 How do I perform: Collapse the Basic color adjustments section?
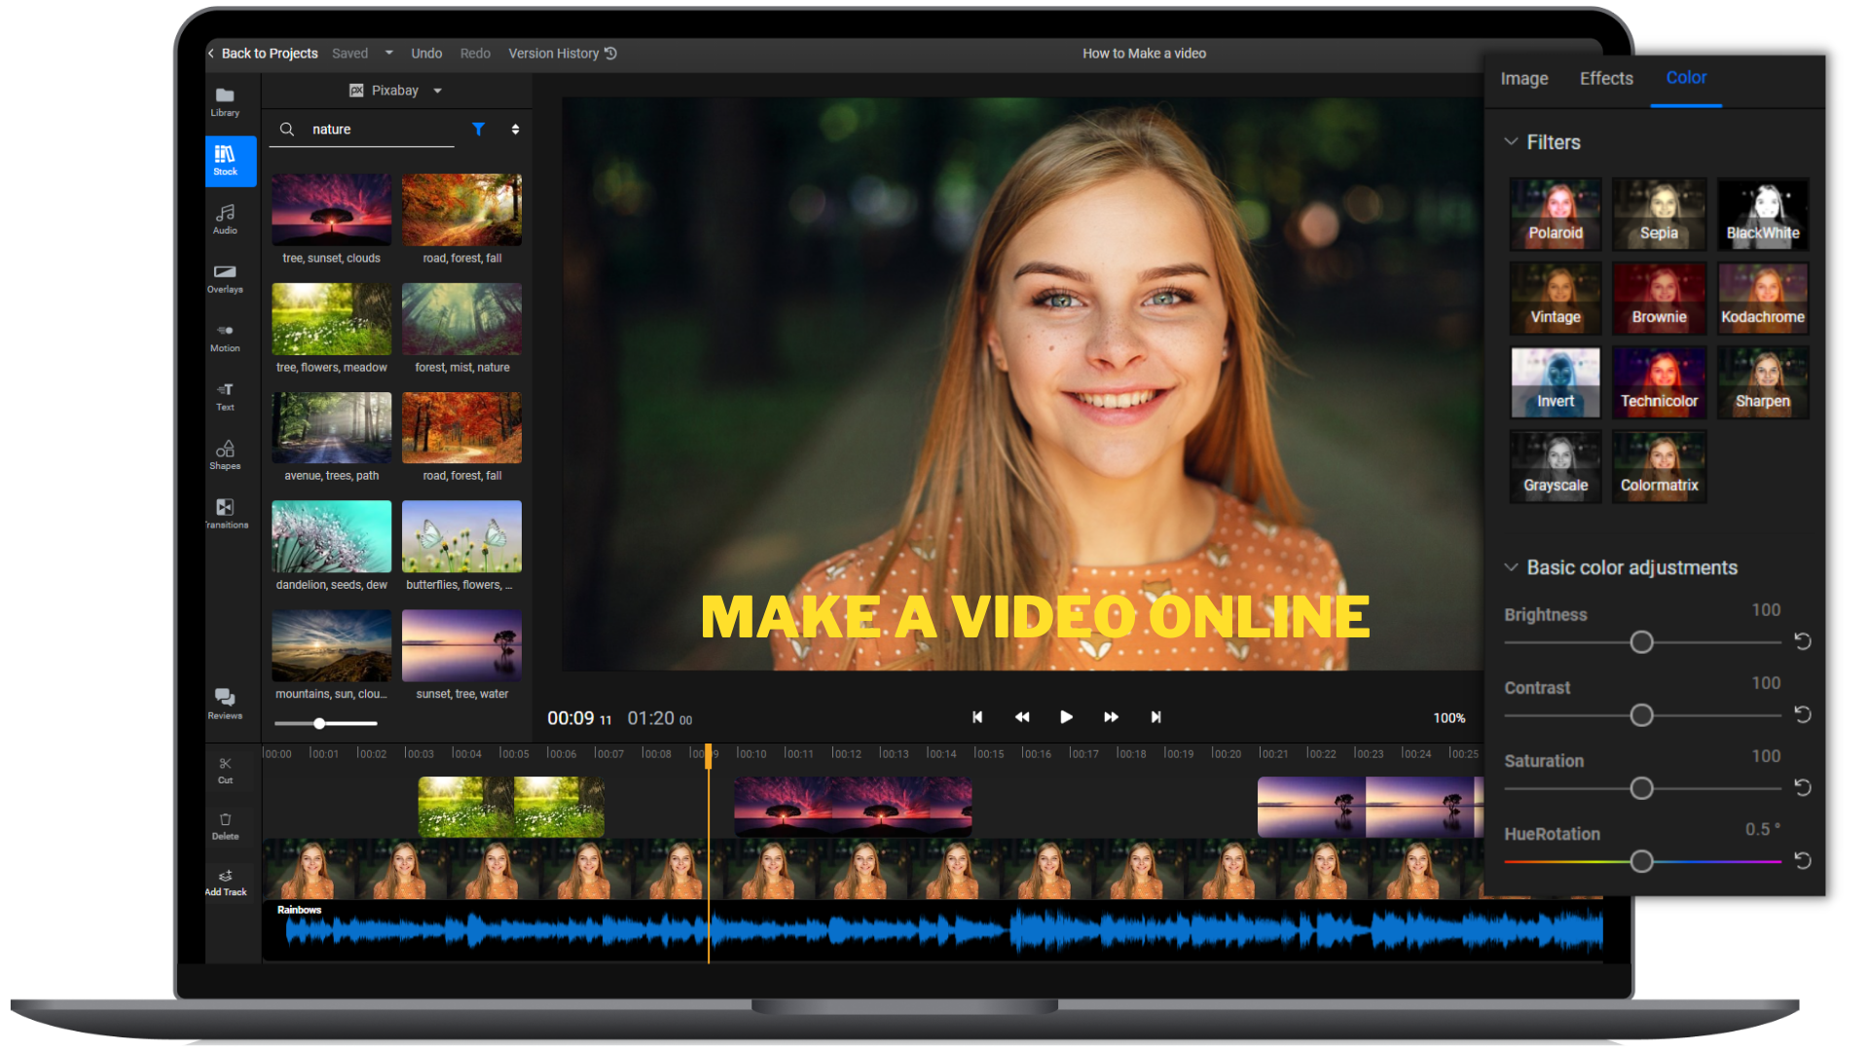click(x=1511, y=567)
